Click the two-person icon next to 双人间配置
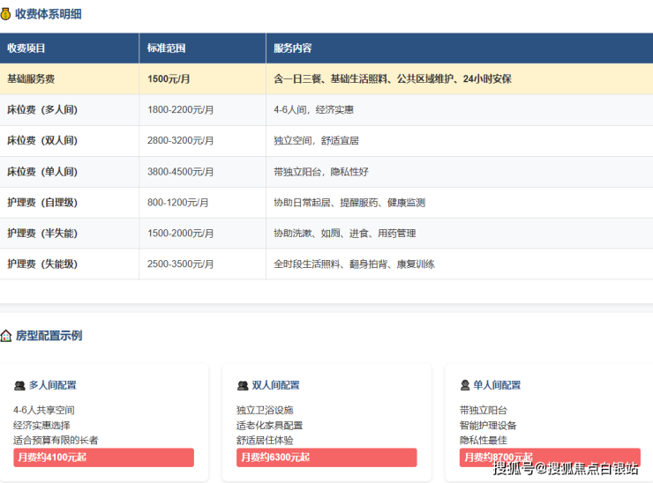 [x=244, y=385]
